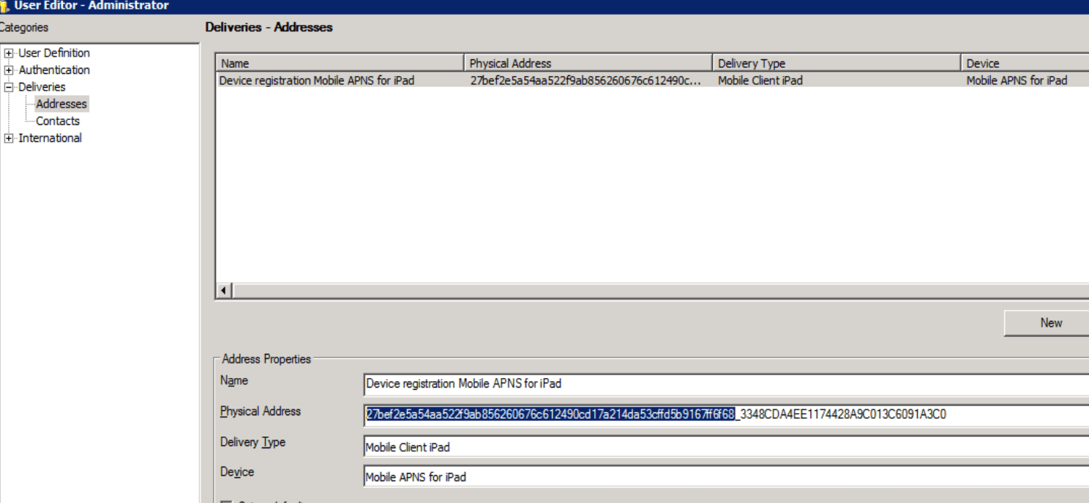The width and height of the screenshot is (1089, 503).
Task: Click the 'Mobile APNS for iPad' cell in the list
Action: pyautogui.click(x=1017, y=80)
